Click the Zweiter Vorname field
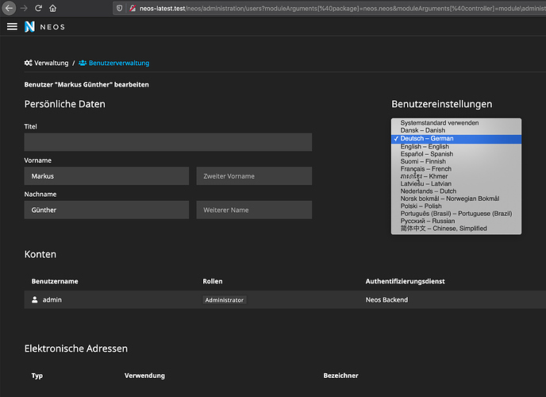546x397 pixels. coord(254,175)
